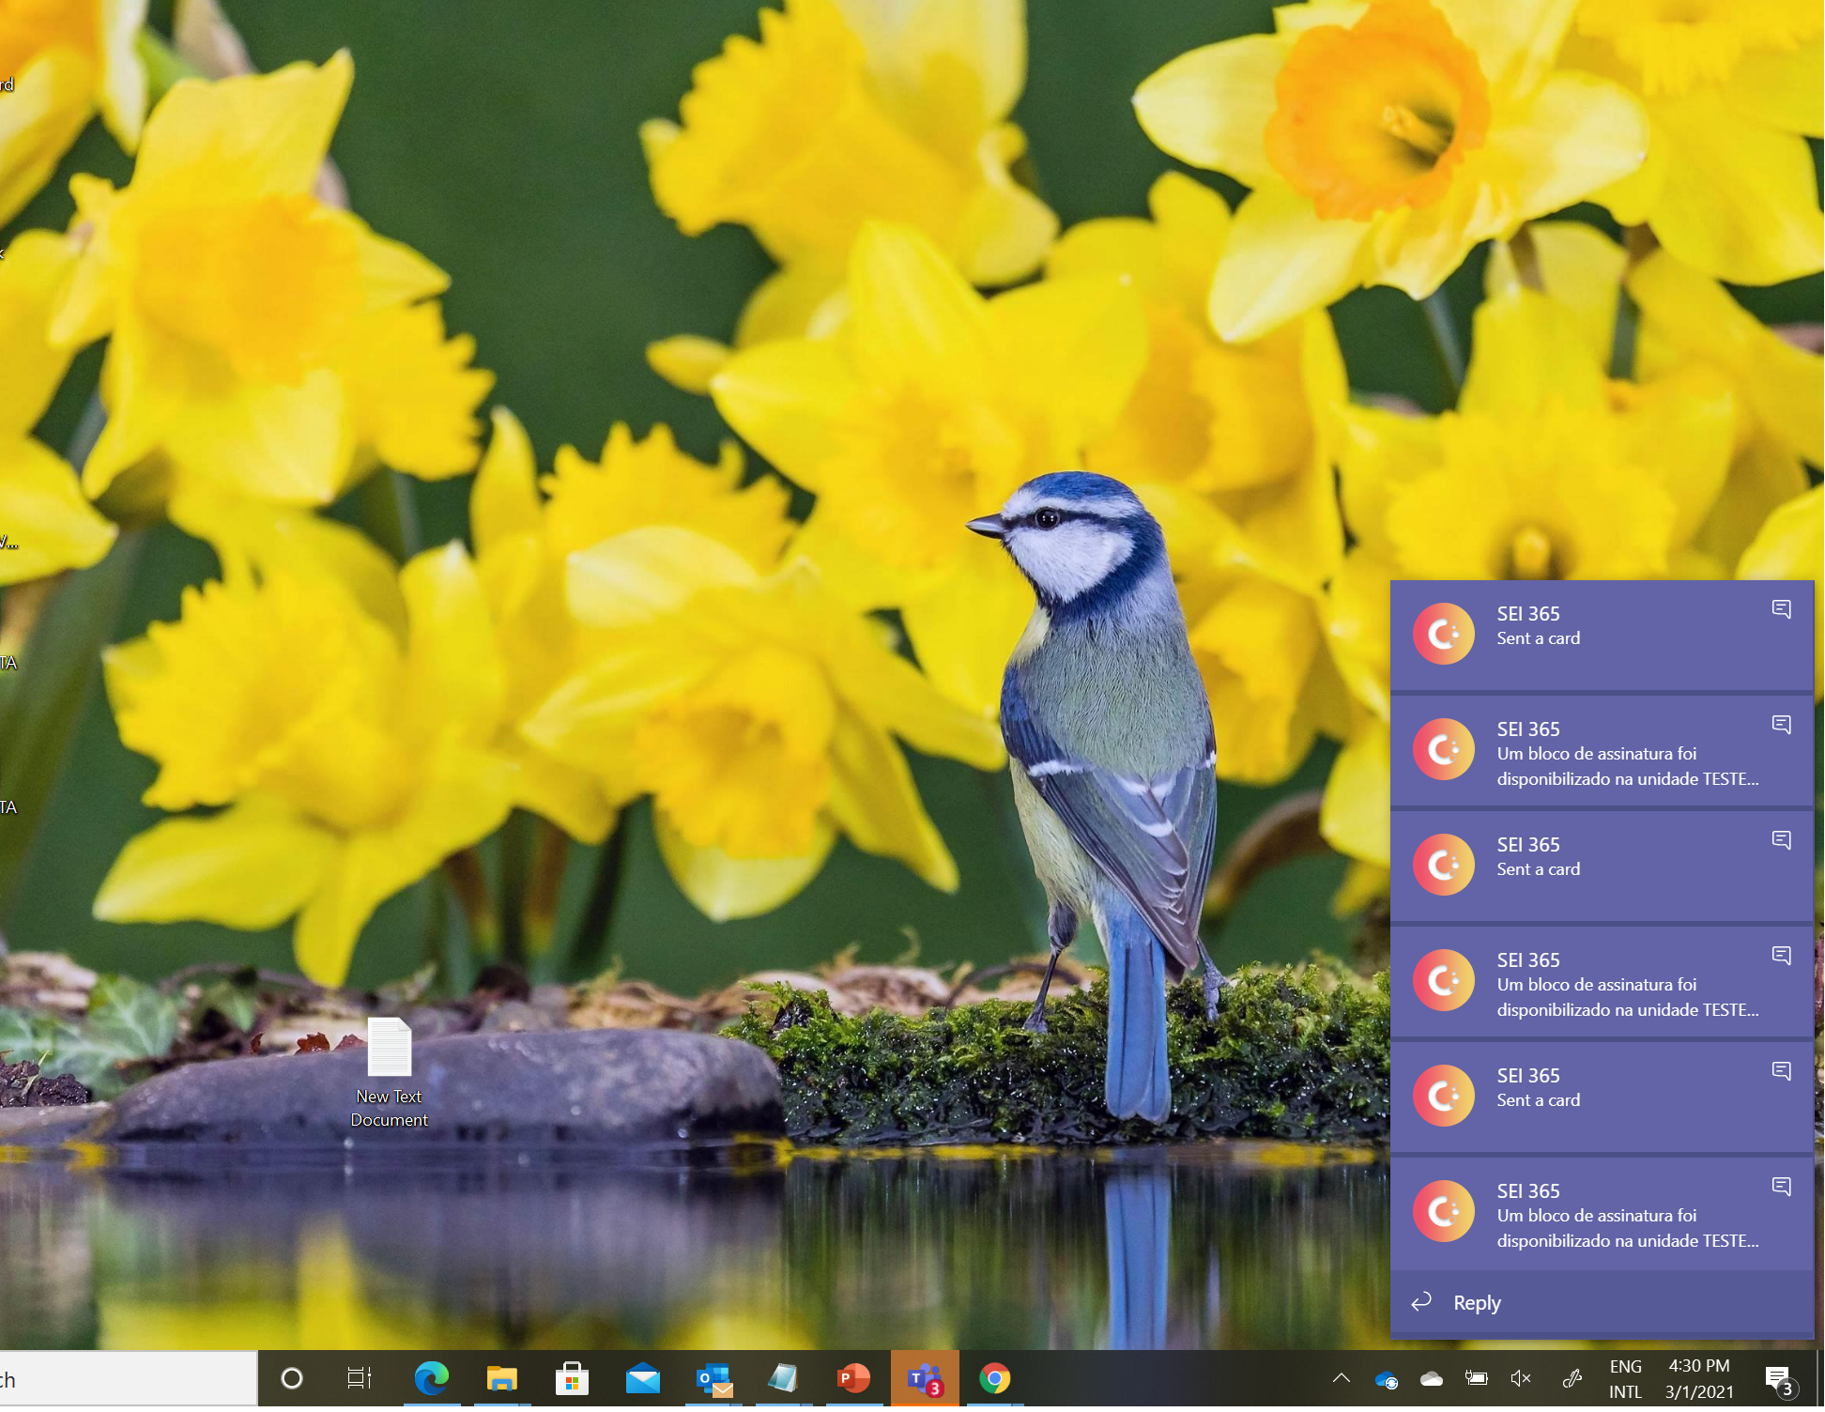This screenshot has width=1825, height=1412.
Task: Open File Explorer from taskbar
Action: pyautogui.click(x=501, y=1378)
